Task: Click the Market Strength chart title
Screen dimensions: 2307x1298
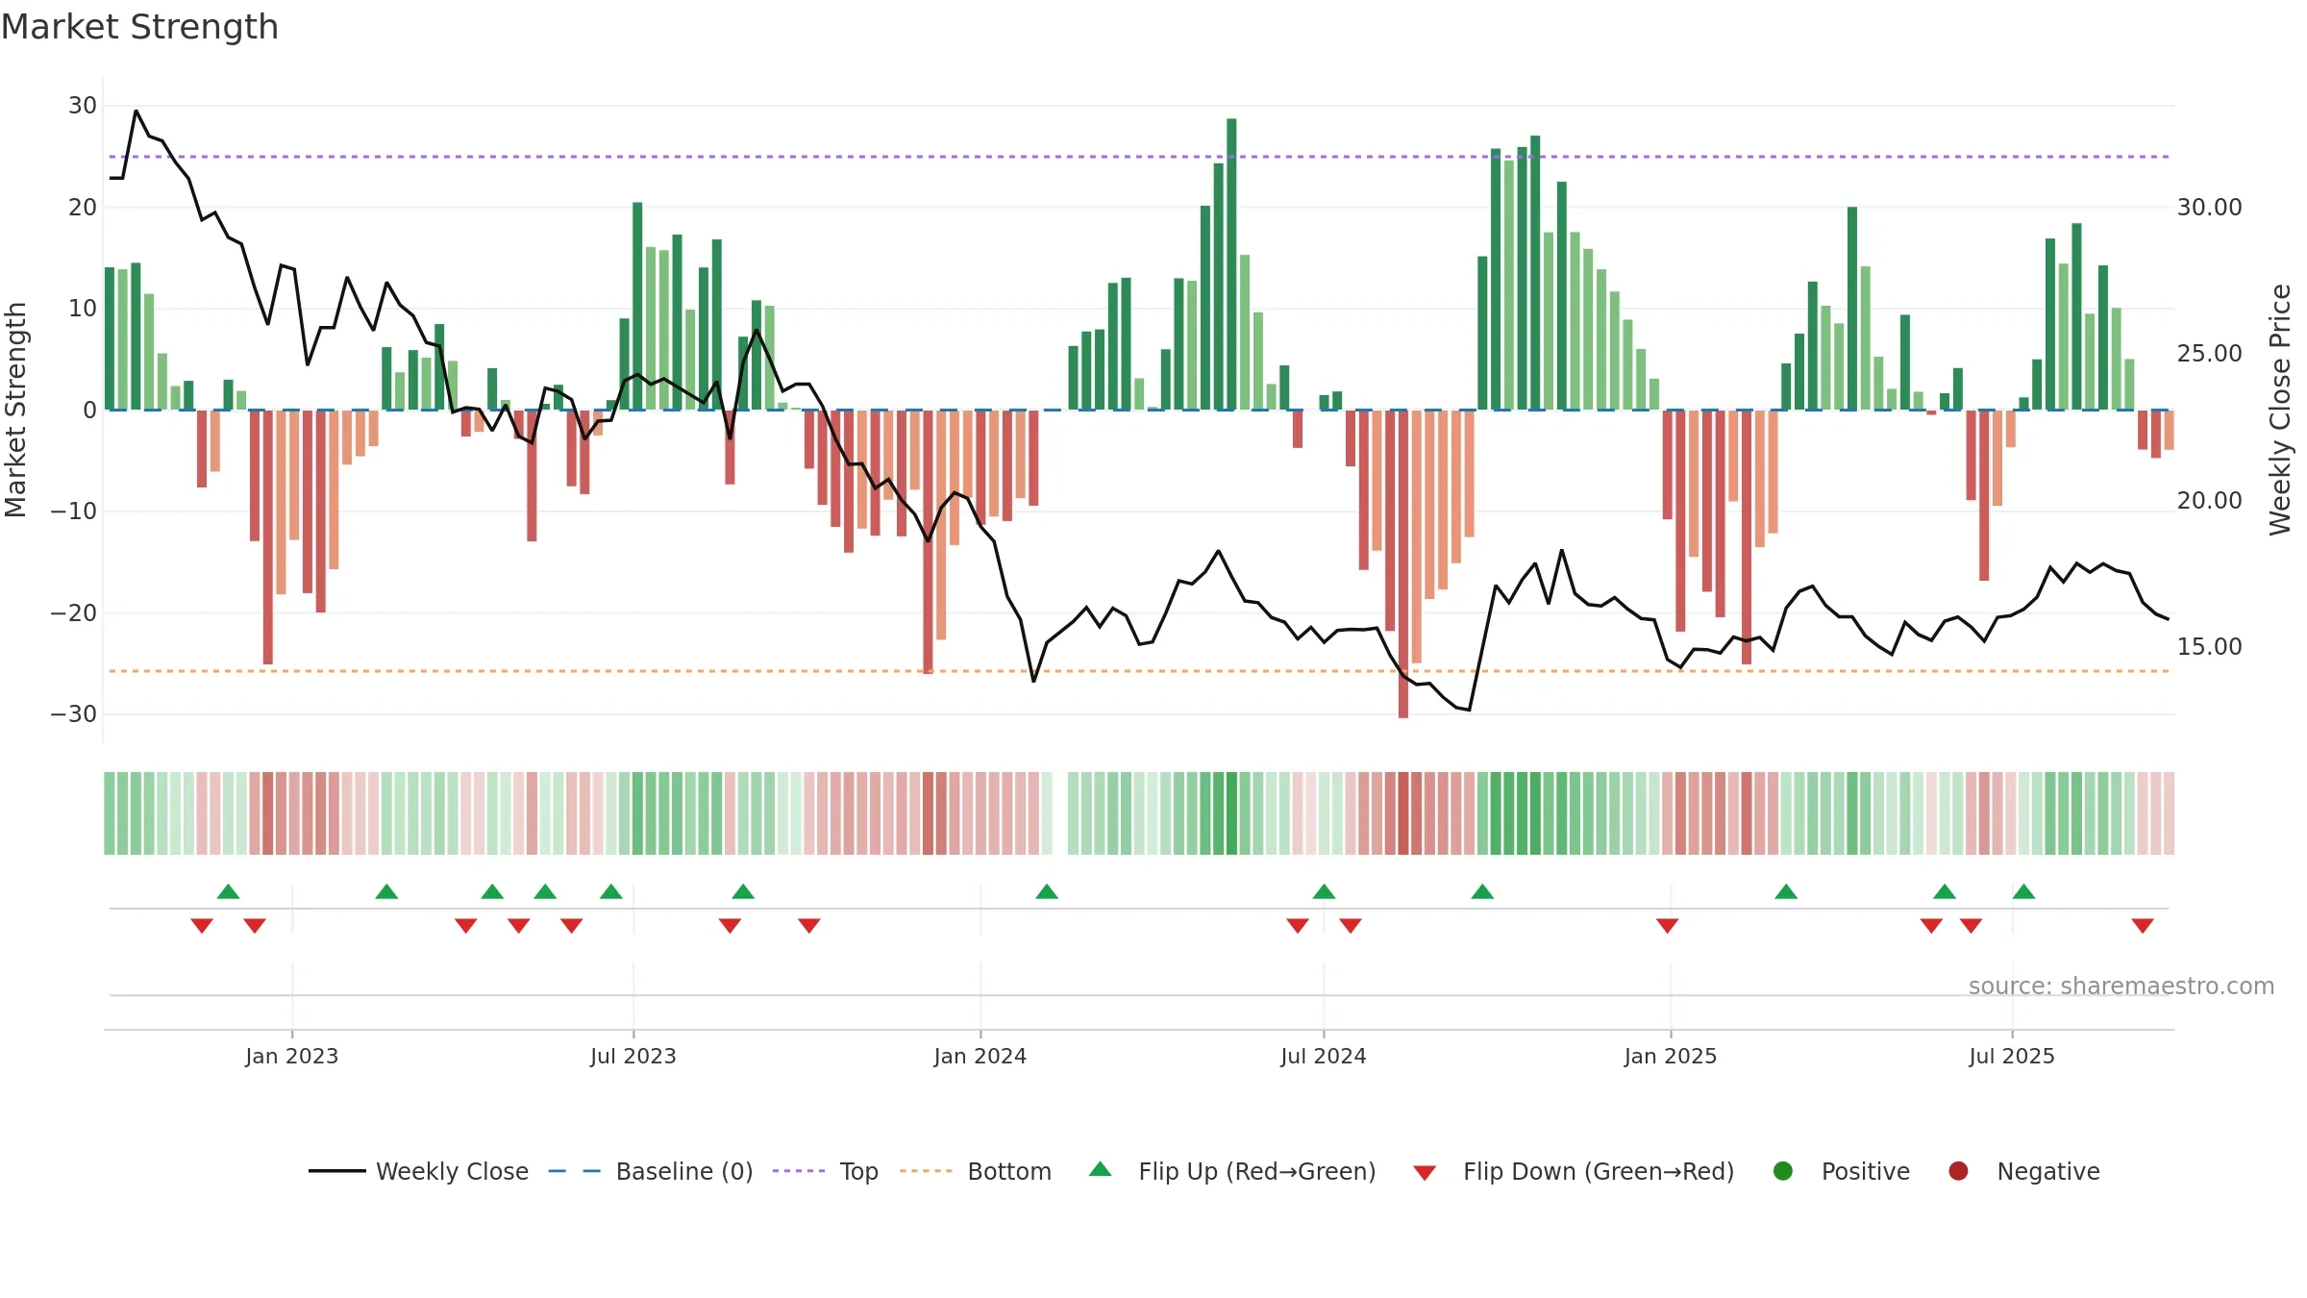Action: [140, 27]
